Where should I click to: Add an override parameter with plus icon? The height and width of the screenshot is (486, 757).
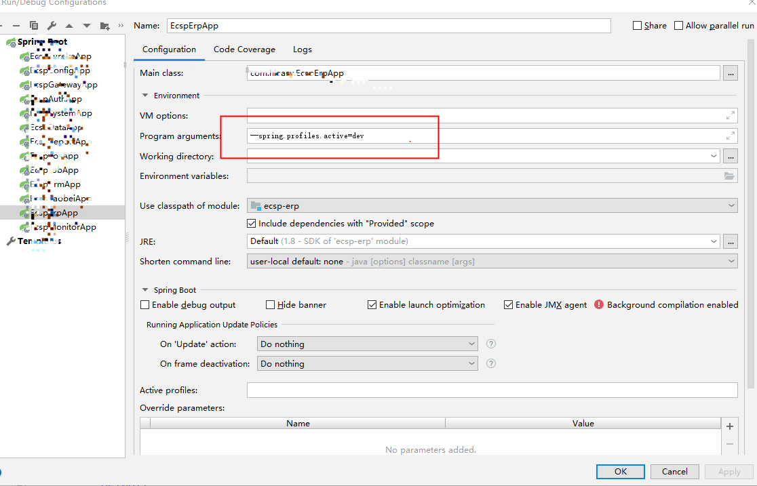729,426
